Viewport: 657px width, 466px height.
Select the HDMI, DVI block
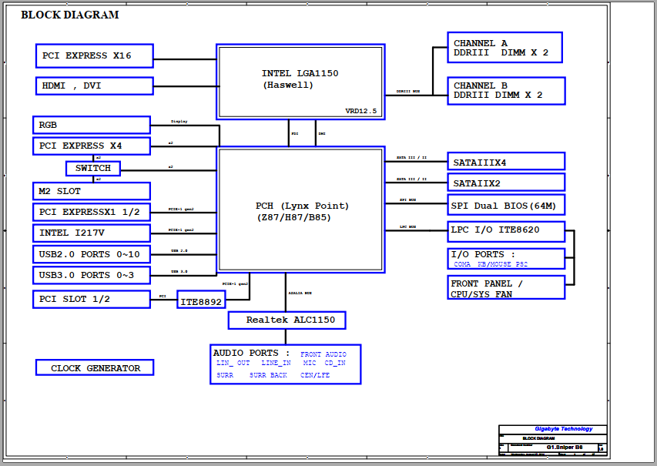tap(94, 85)
